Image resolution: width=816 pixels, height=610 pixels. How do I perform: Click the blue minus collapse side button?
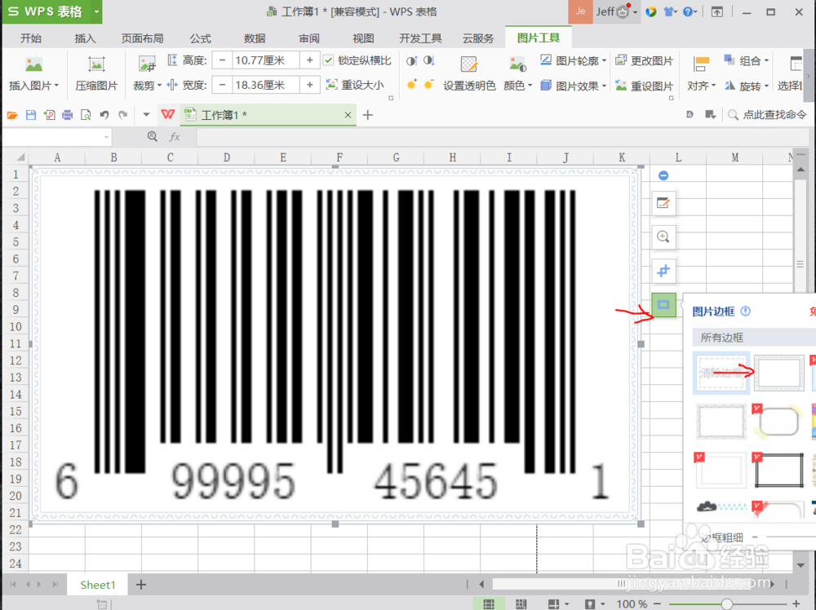pyautogui.click(x=663, y=176)
